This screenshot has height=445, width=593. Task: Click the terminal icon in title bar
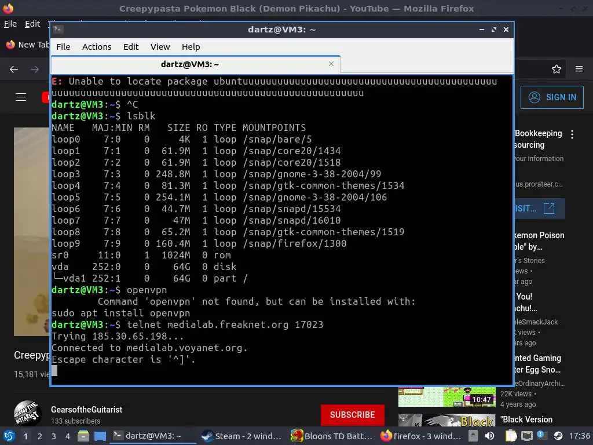58,29
